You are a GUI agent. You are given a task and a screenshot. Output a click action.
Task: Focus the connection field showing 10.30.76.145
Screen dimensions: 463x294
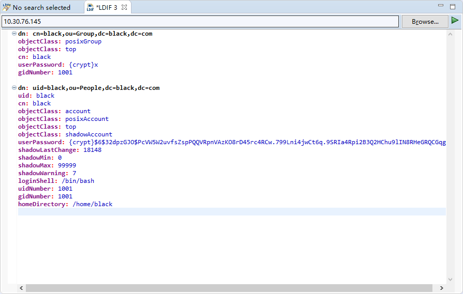pos(200,22)
